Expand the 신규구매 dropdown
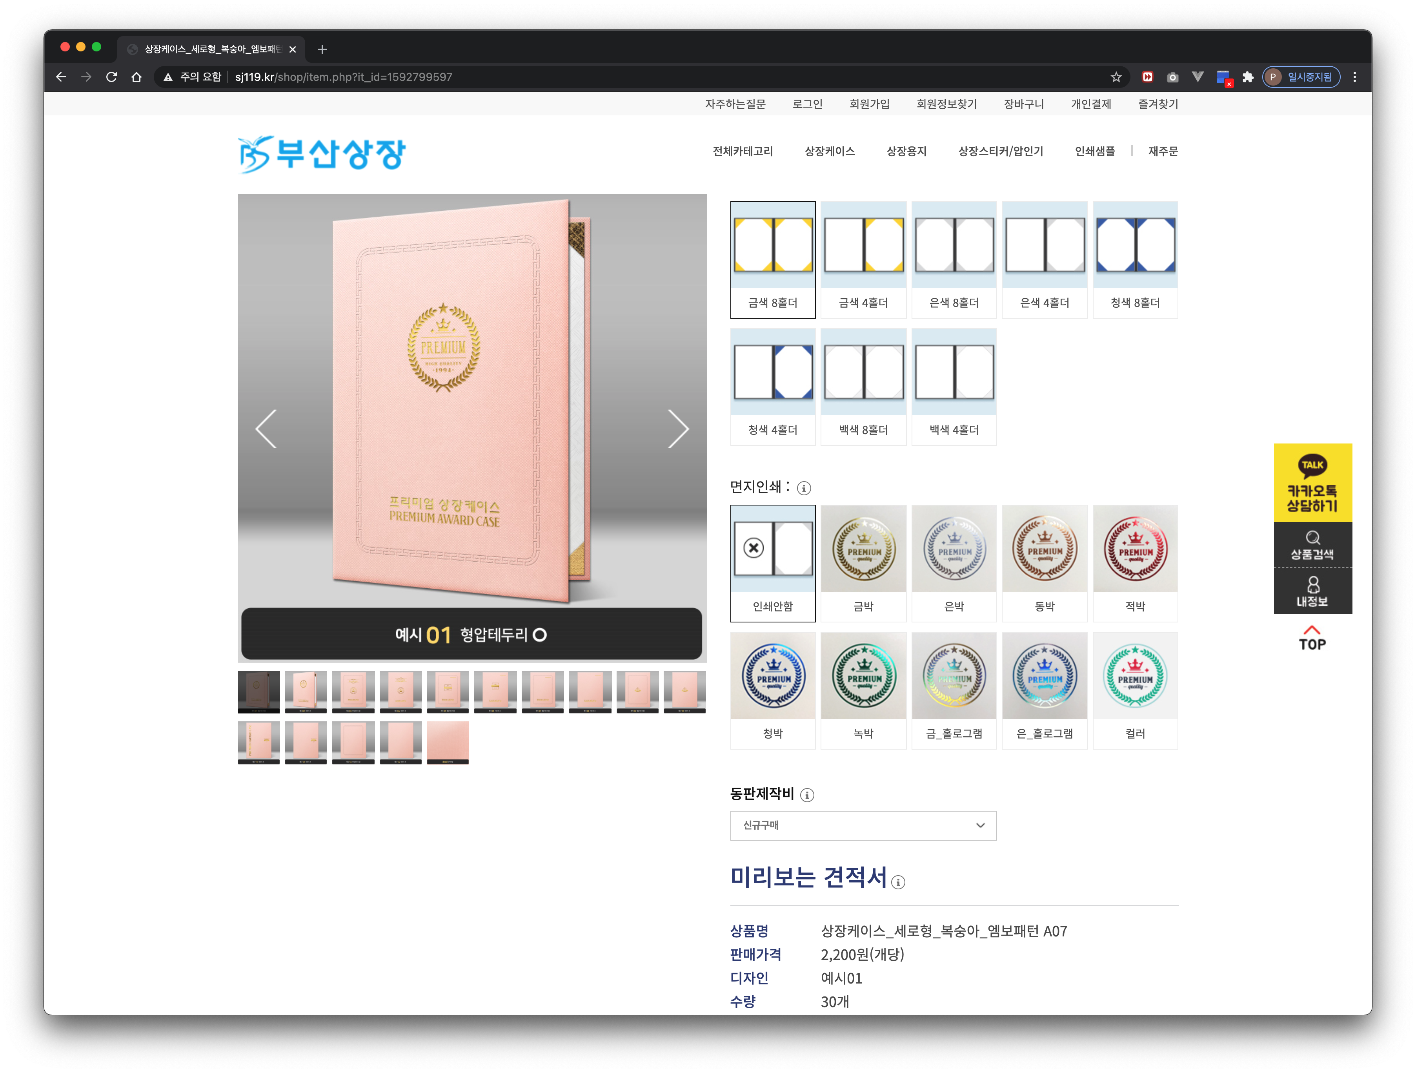Screen dimensions: 1416x1073 click(863, 825)
